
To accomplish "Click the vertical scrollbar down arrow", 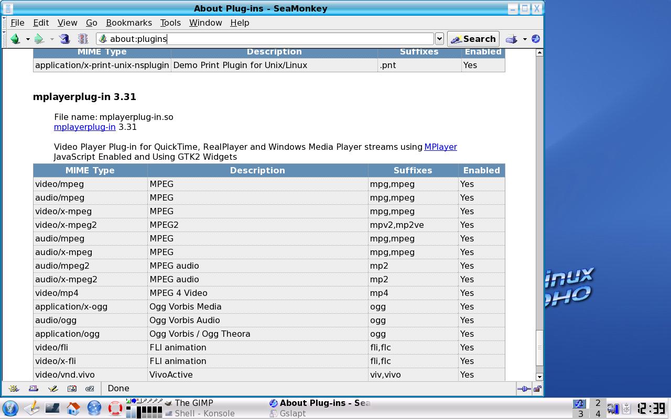I will (x=539, y=377).
